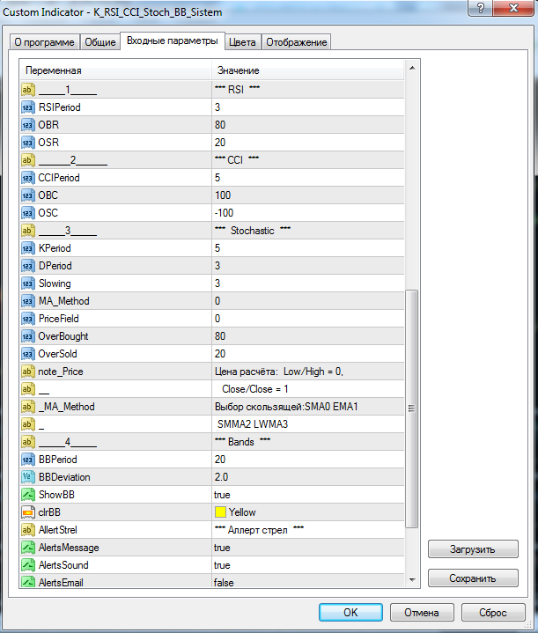Click the boolean icon beside ShowBB

click(27, 495)
